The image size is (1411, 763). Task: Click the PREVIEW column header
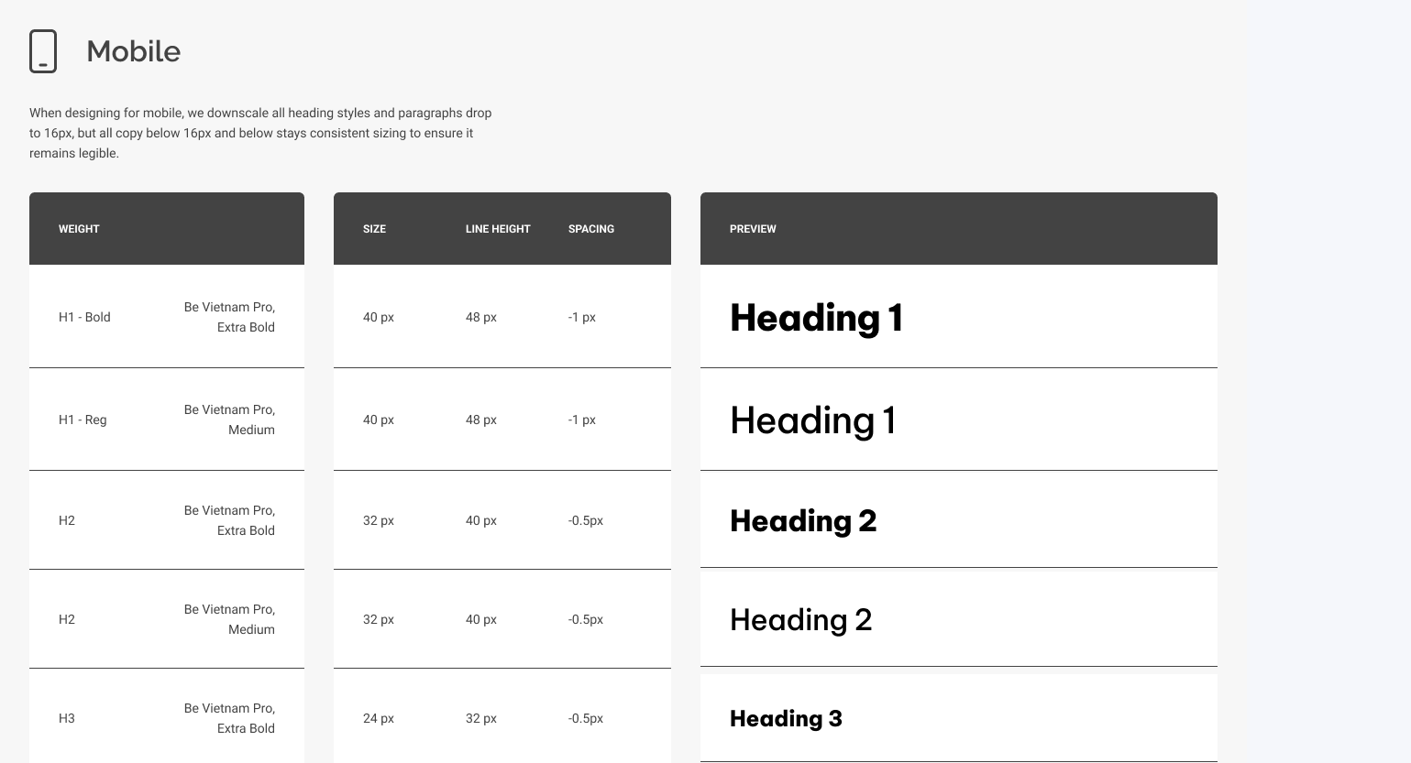click(x=753, y=229)
